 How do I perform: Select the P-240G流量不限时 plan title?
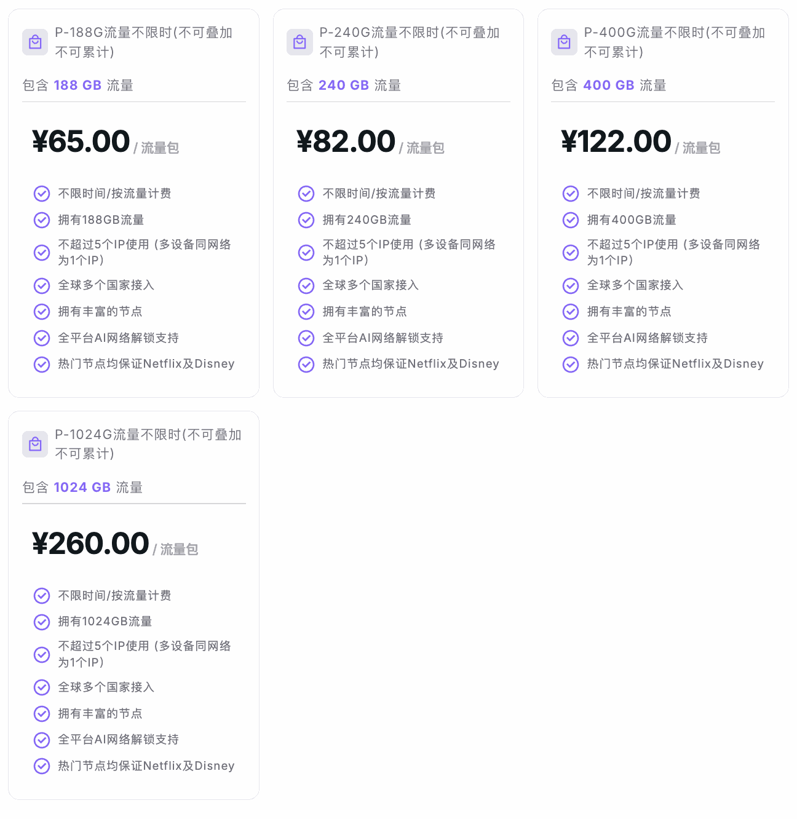point(410,42)
